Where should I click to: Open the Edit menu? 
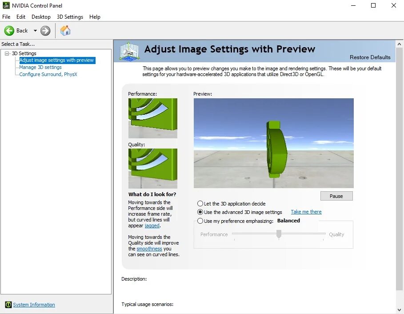21,17
